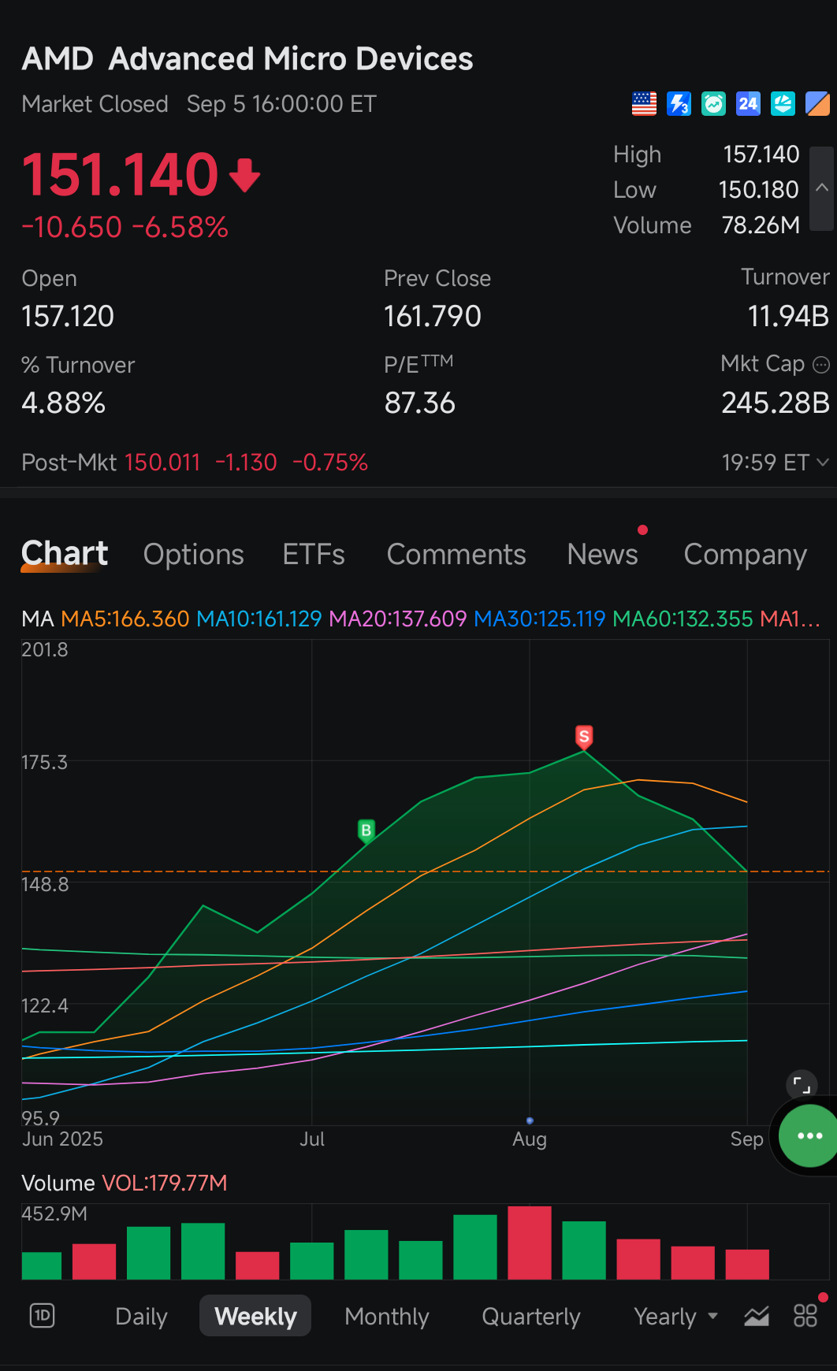Tap the P/E TTM value 87.36
The image size is (837, 1371).
point(420,403)
